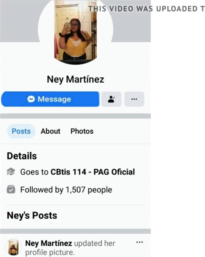The image size is (205, 257).
Task: Select the Followed by 1,507 people text
Action: coord(66,190)
